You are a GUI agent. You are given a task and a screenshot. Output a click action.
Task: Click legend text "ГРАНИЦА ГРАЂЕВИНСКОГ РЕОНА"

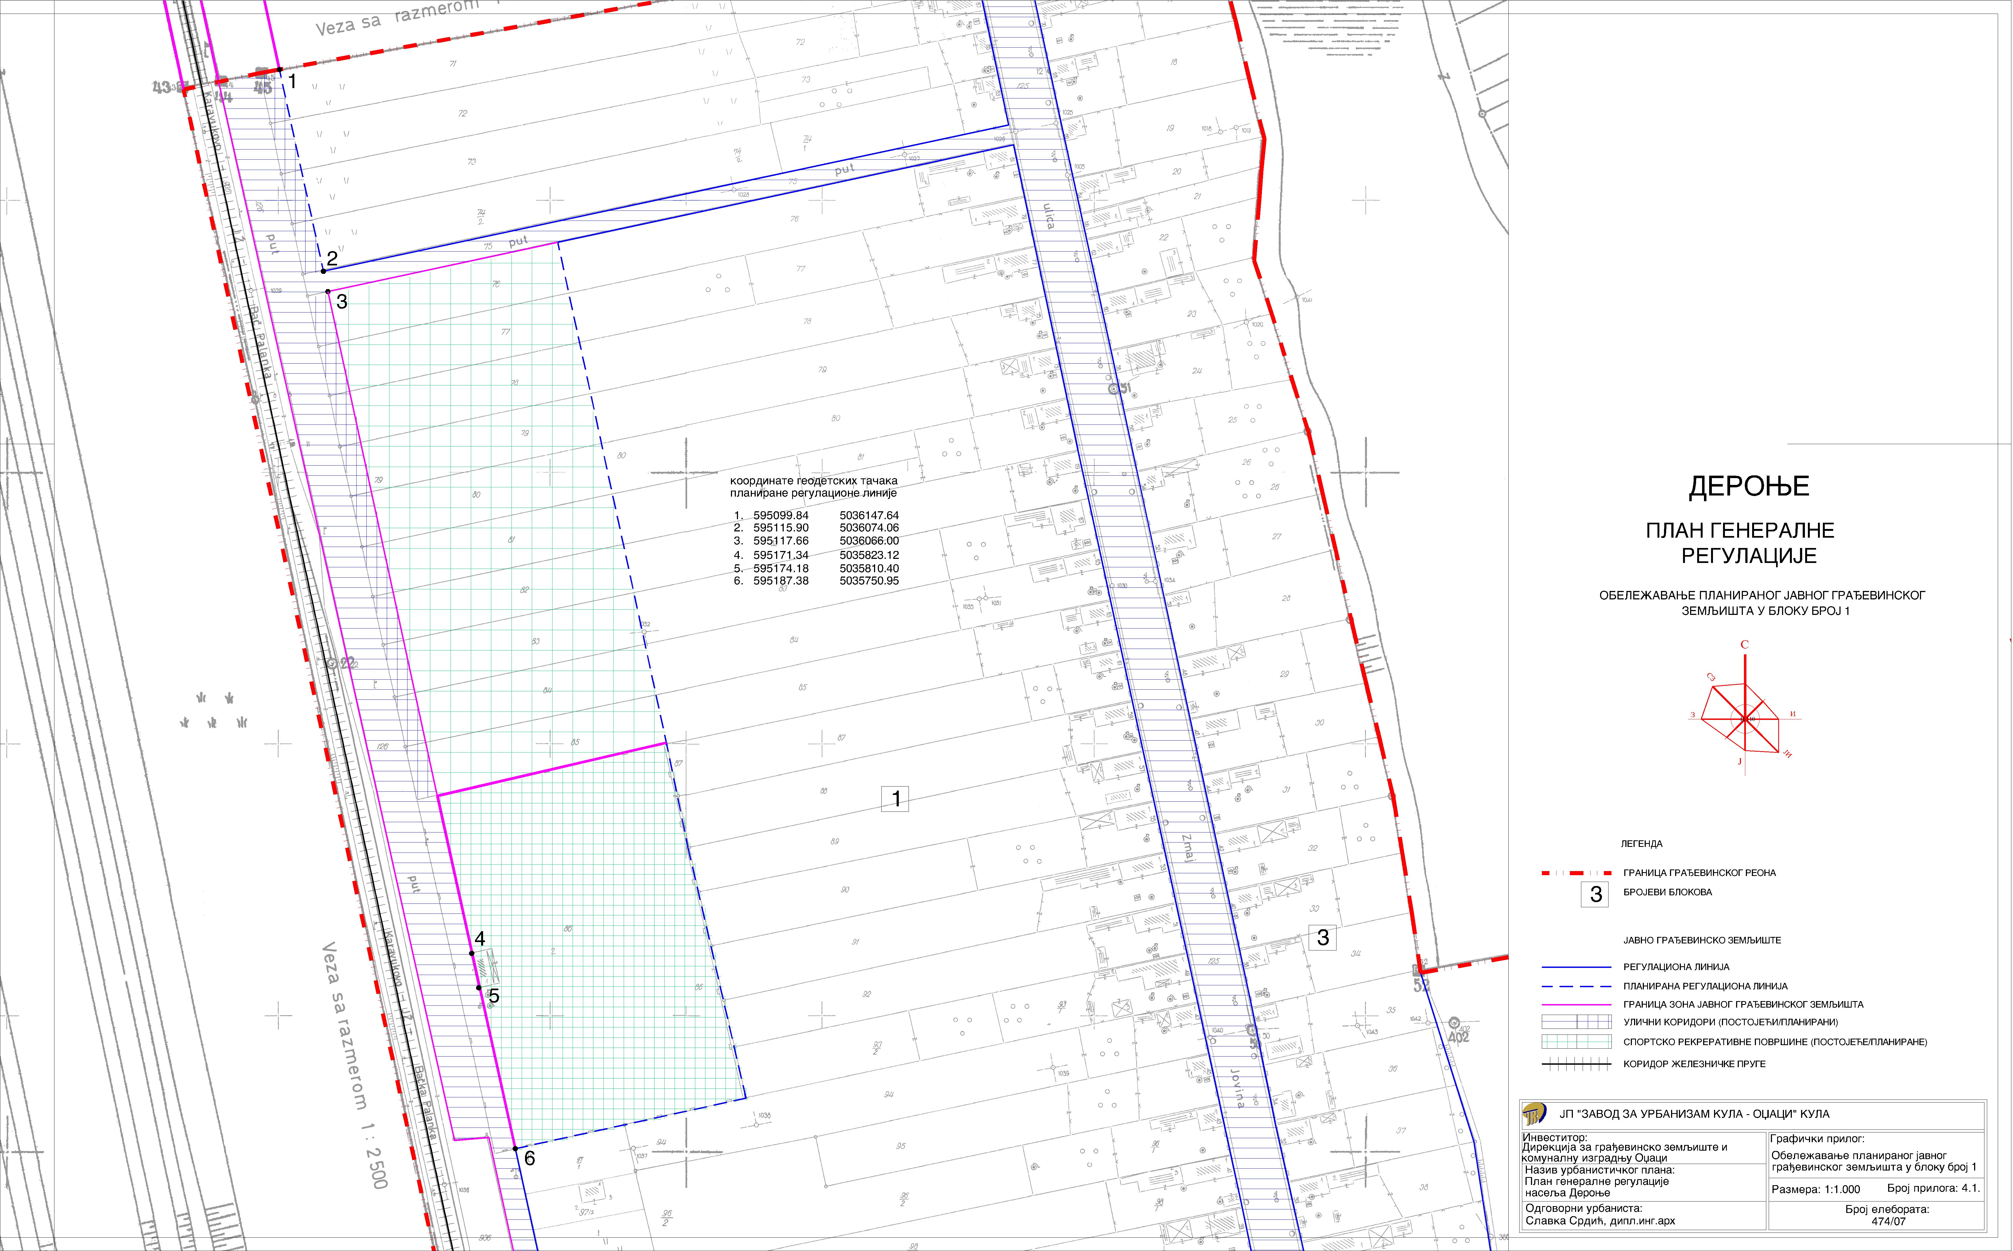1699,873
